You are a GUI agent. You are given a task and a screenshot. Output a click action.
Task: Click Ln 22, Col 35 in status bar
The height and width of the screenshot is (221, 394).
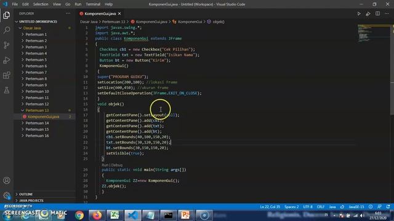tap(270, 207)
